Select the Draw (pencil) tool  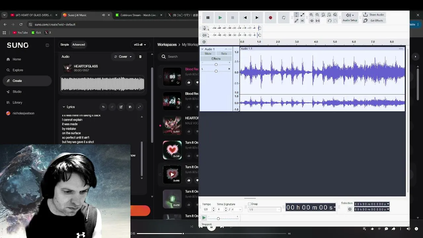coord(296,20)
